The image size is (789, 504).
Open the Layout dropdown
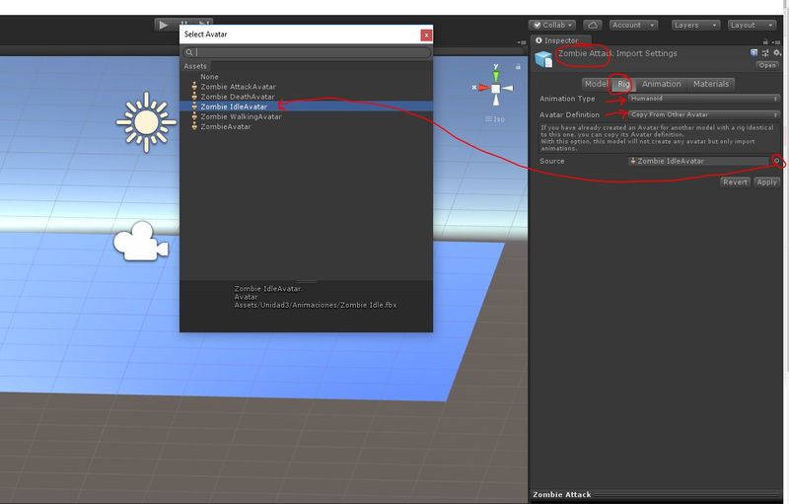coord(753,25)
